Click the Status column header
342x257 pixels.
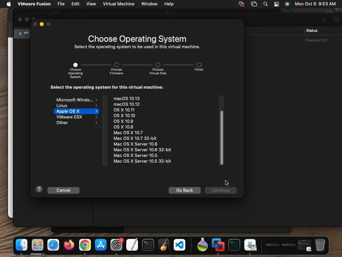point(312,30)
